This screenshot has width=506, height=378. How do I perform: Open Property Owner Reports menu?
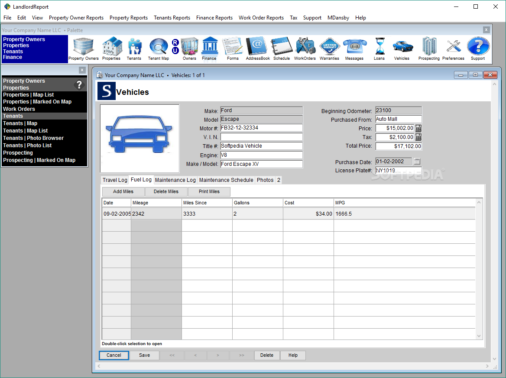pos(76,18)
